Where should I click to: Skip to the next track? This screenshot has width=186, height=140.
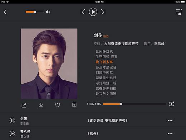(103, 12)
